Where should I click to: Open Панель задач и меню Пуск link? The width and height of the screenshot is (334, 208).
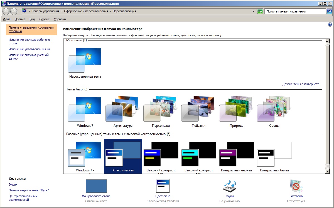click(29, 190)
